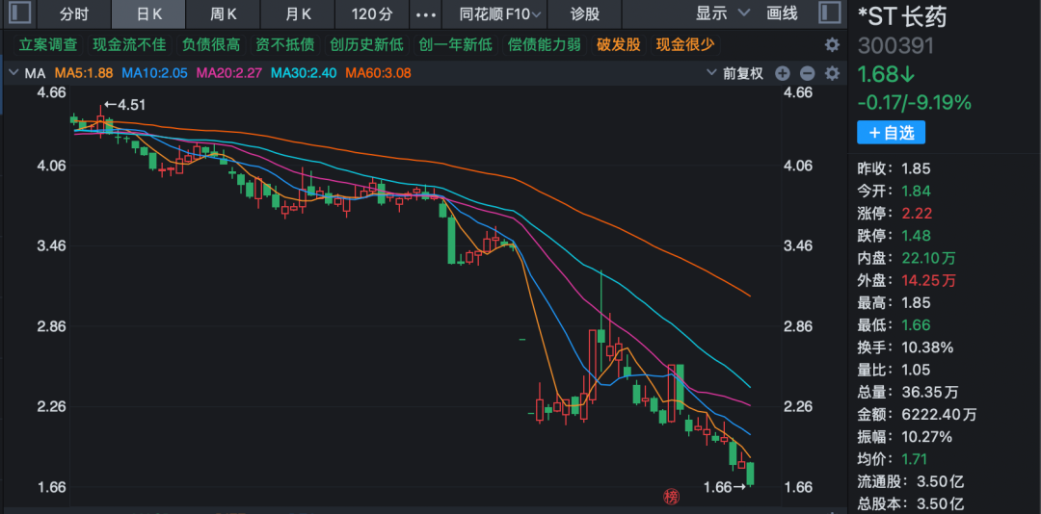This screenshot has height=514, width=1041.
Task: Open more period options ellipsis
Action: click(x=424, y=14)
